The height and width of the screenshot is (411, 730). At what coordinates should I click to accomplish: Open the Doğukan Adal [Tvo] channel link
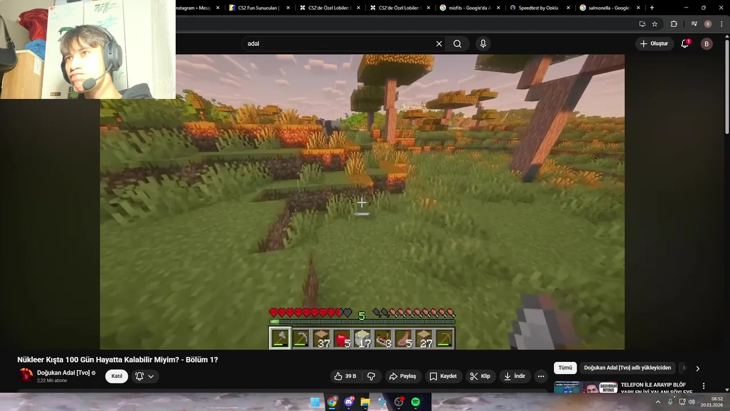coord(63,373)
